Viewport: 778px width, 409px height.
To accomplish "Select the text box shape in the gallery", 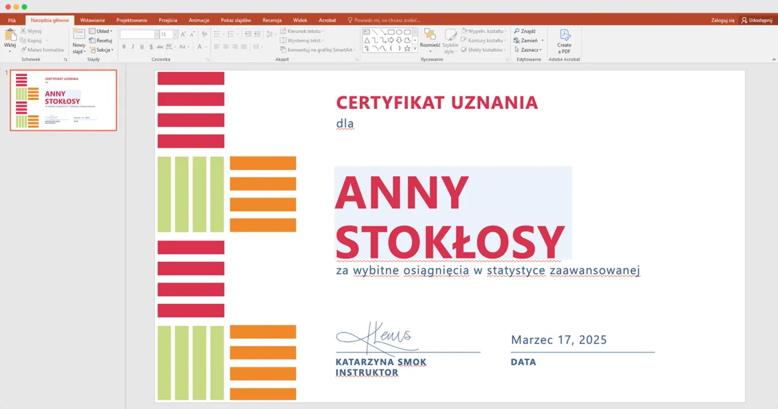I will click(367, 32).
